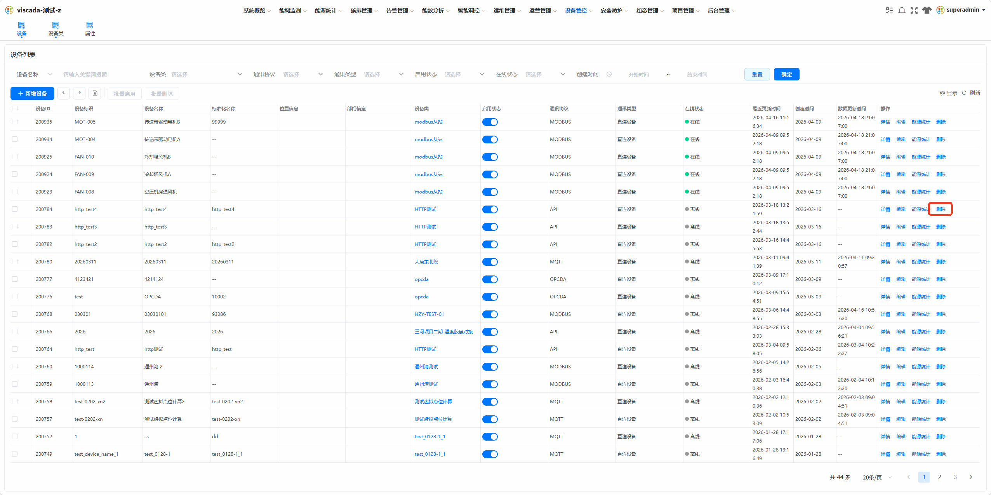Open the 告警管理 top menu
This screenshot has height=495, width=991.
(x=400, y=10)
